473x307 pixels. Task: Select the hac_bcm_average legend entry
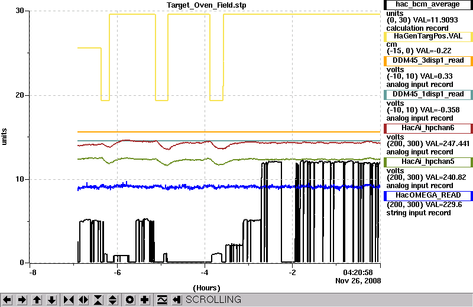[427, 5]
